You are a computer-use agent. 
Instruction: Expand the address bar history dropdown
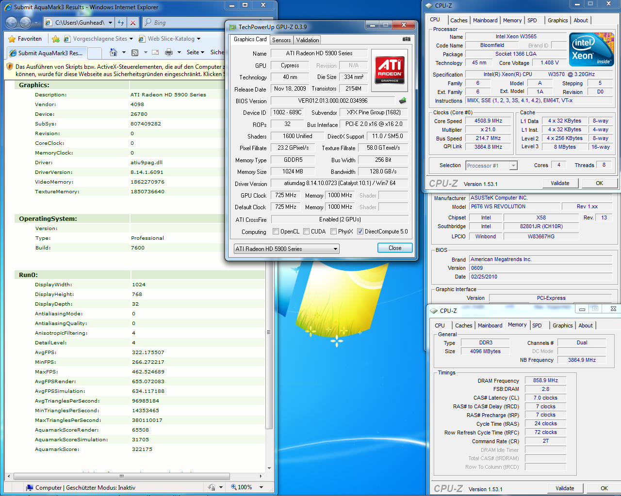111,22
